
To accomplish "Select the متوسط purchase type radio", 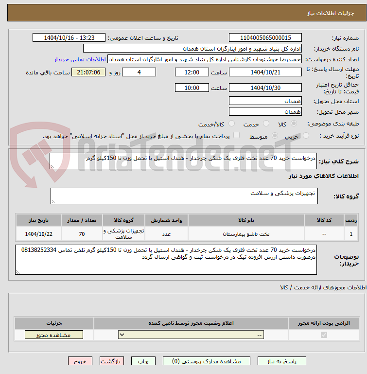I will point(275,136).
